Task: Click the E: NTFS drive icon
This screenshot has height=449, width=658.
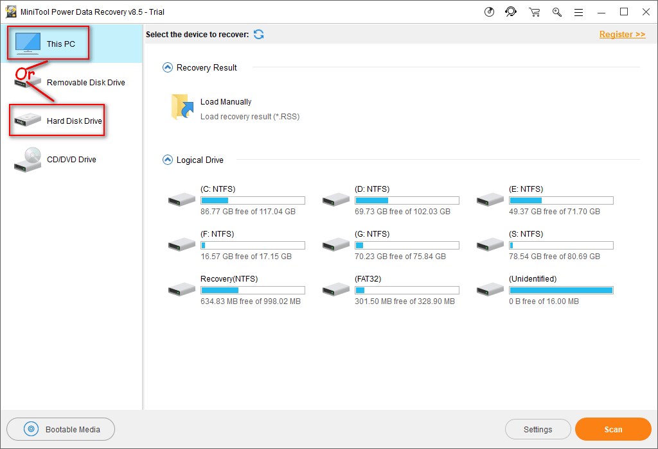Action: [490, 199]
